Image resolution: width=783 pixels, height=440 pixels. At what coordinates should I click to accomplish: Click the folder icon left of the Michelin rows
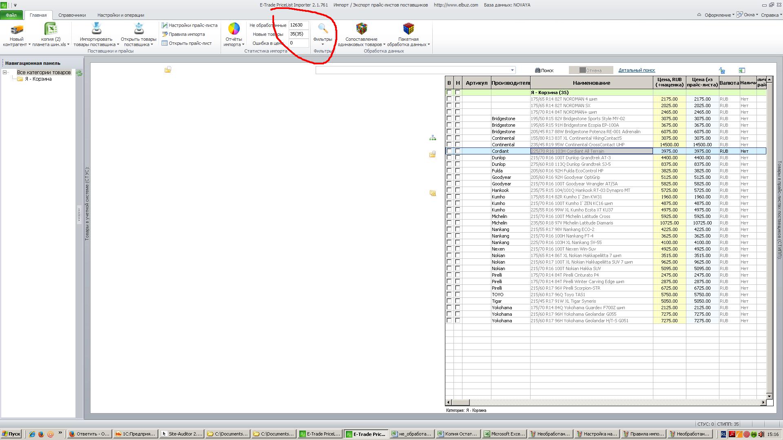click(433, 193)
